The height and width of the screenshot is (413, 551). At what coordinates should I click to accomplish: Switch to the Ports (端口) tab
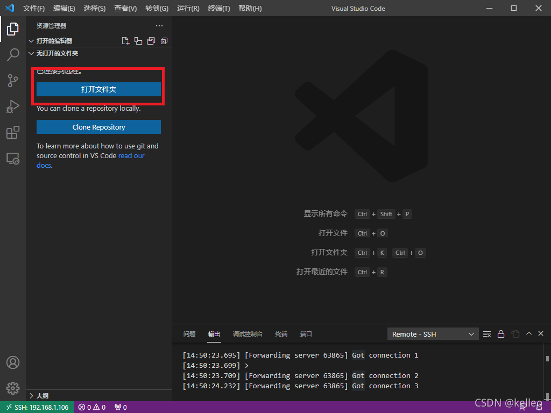coord(306,334)
